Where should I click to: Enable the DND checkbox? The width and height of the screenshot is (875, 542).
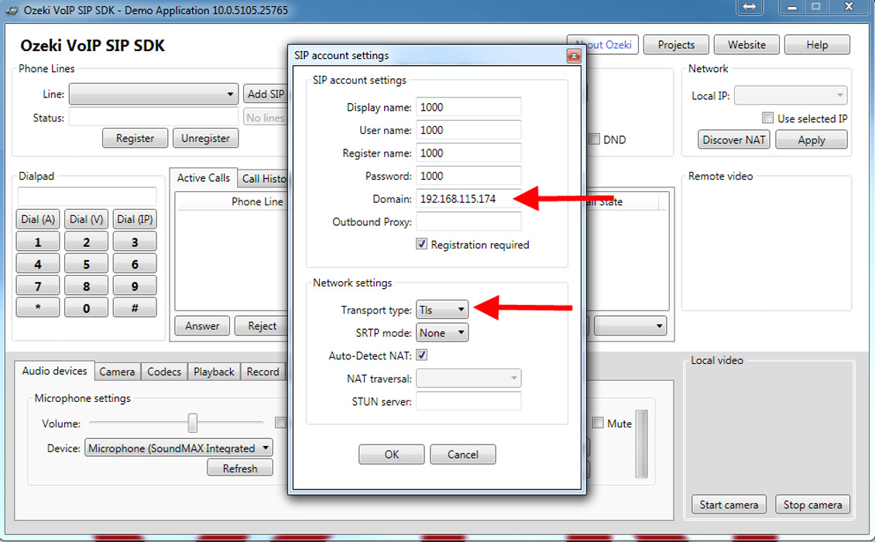tap(595, 139)
